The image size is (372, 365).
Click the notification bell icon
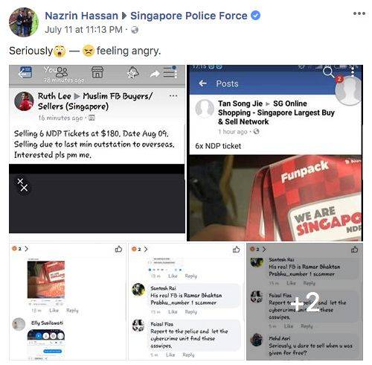(132, 73)
